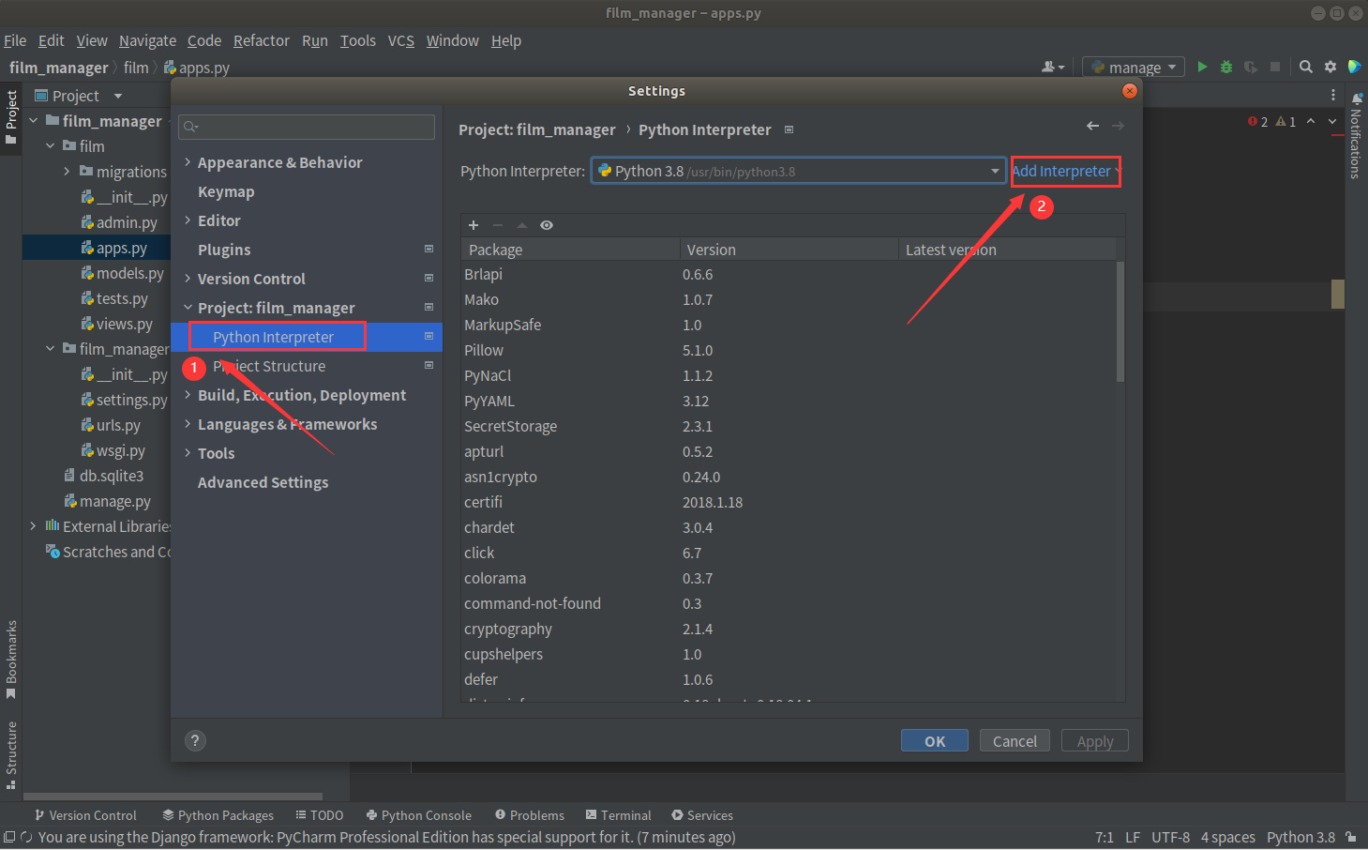The height and width of the screenshot is (850, 1368).
Task: Expand Appearance & Behavior settings
Action: tap(188, 162)
